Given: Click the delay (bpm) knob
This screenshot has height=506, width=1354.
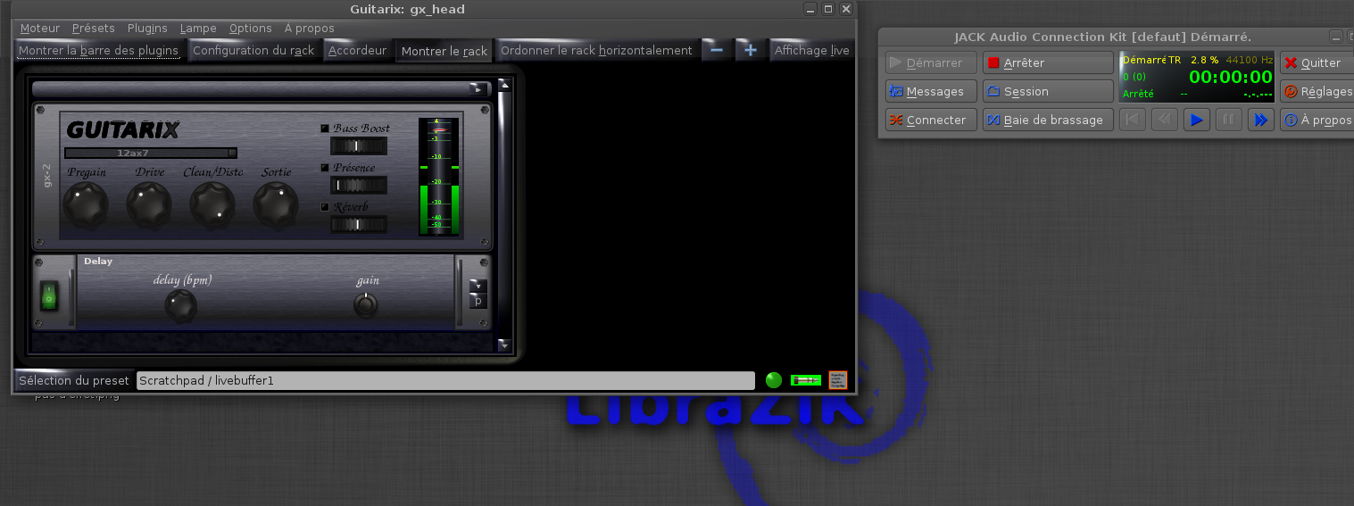Looking at the screenshot, I should click(x=181, y=306).
